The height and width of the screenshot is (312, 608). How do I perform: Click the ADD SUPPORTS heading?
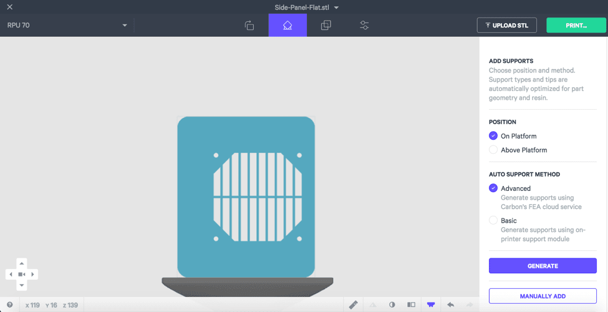tap(511, 61)
